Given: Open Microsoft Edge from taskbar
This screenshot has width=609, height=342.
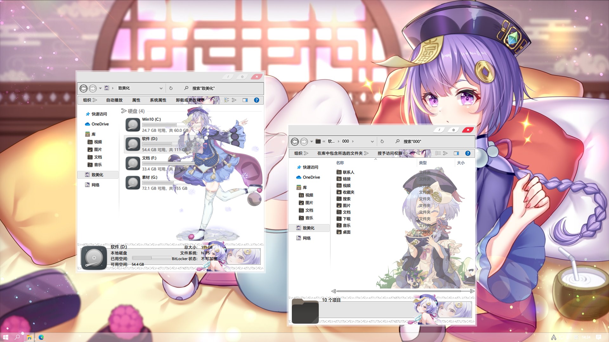Looking at the screenshot, I should (x=41, y=337).
